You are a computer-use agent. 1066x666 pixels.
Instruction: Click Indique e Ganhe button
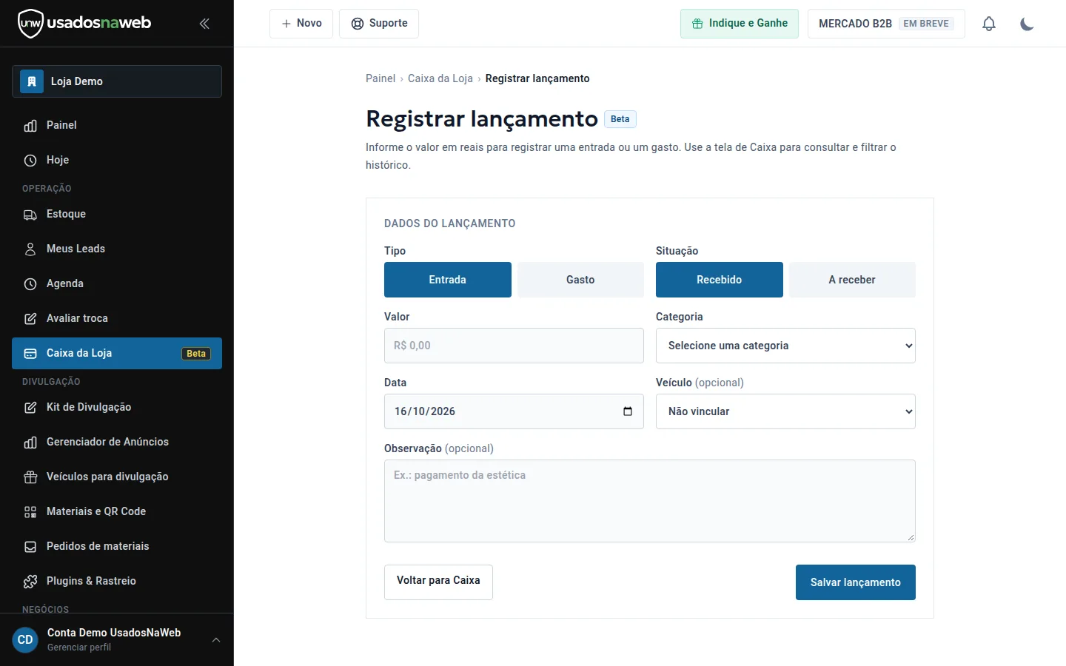click(740, 24)
